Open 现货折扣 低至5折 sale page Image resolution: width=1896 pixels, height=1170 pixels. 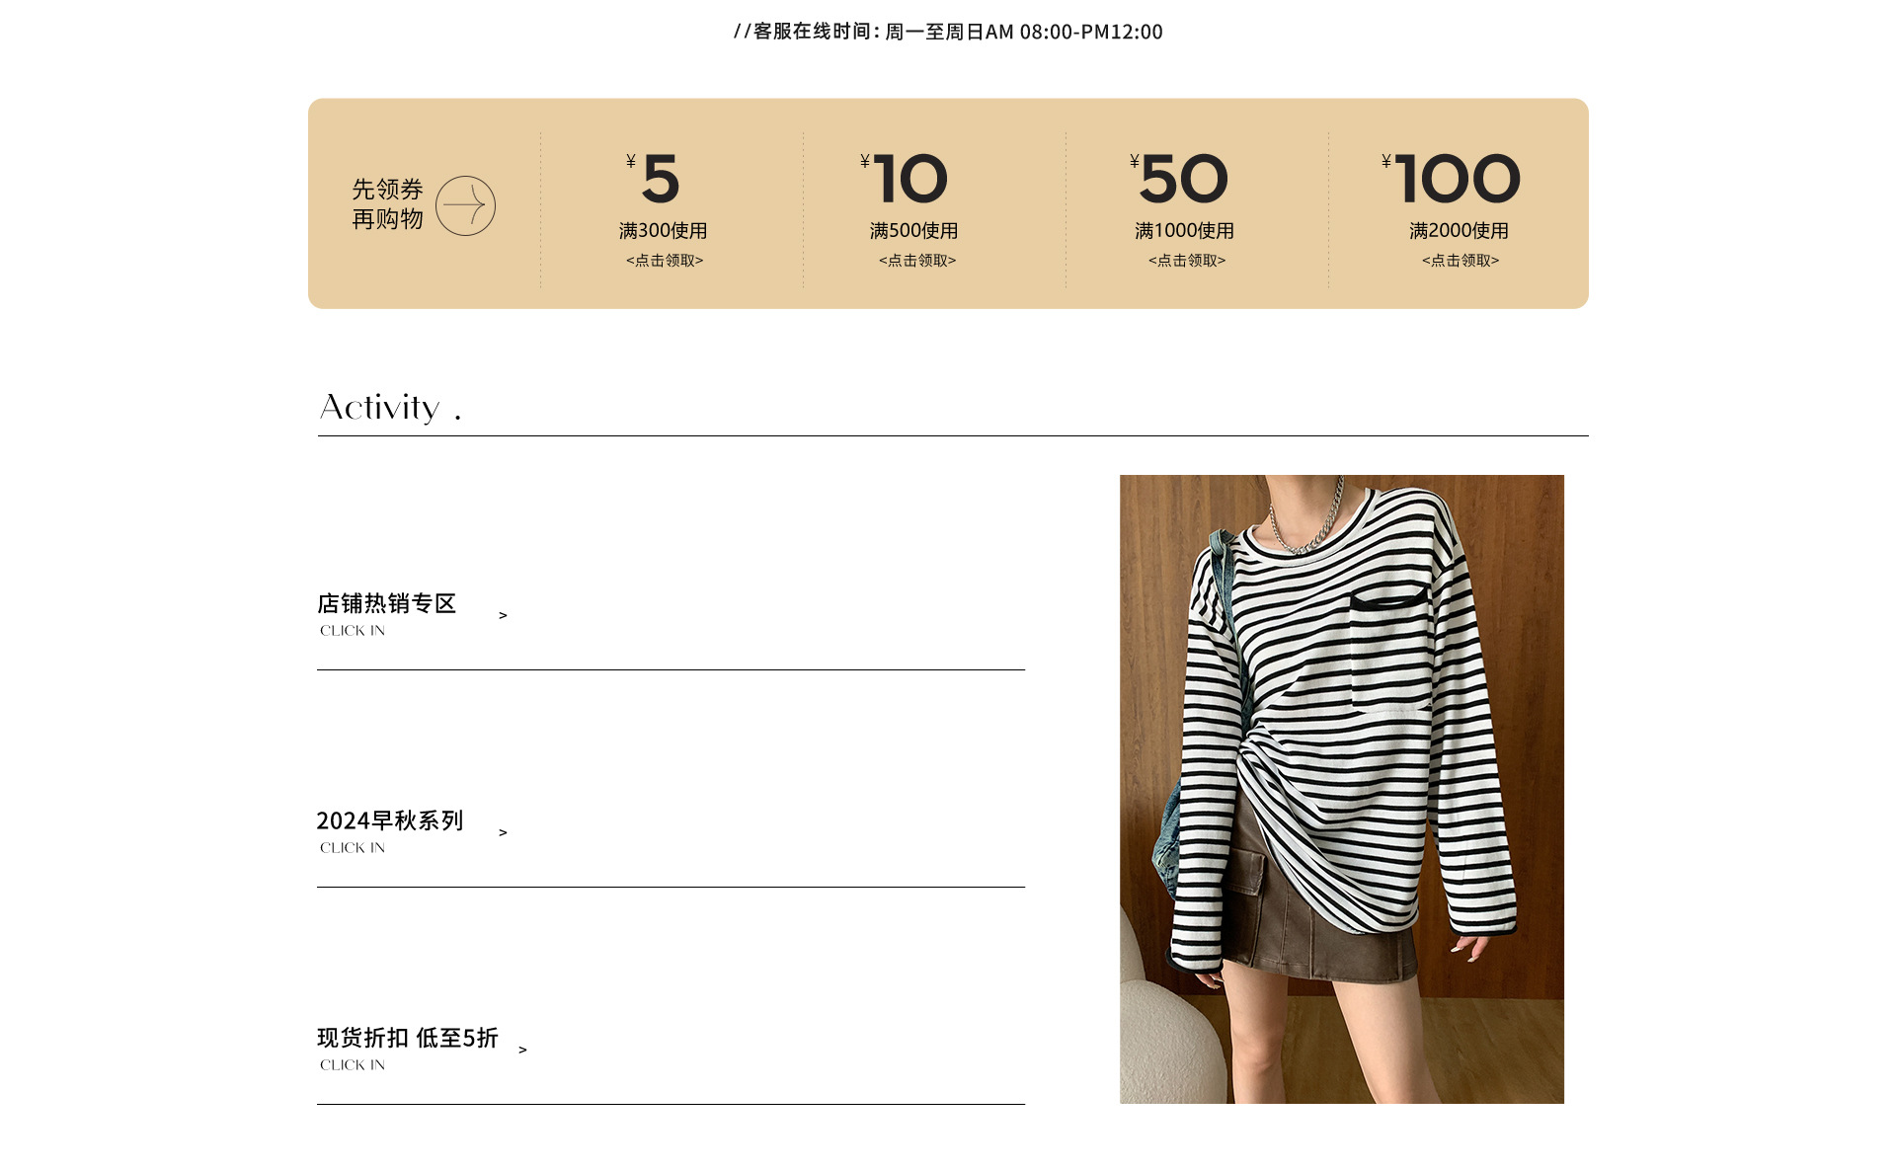click(407, 1038)
